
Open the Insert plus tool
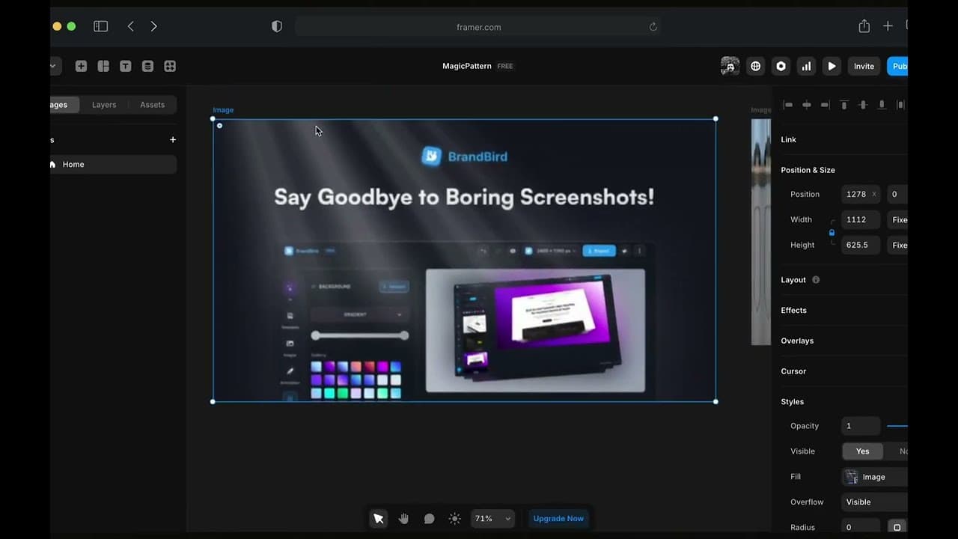(x=81, y=66)
